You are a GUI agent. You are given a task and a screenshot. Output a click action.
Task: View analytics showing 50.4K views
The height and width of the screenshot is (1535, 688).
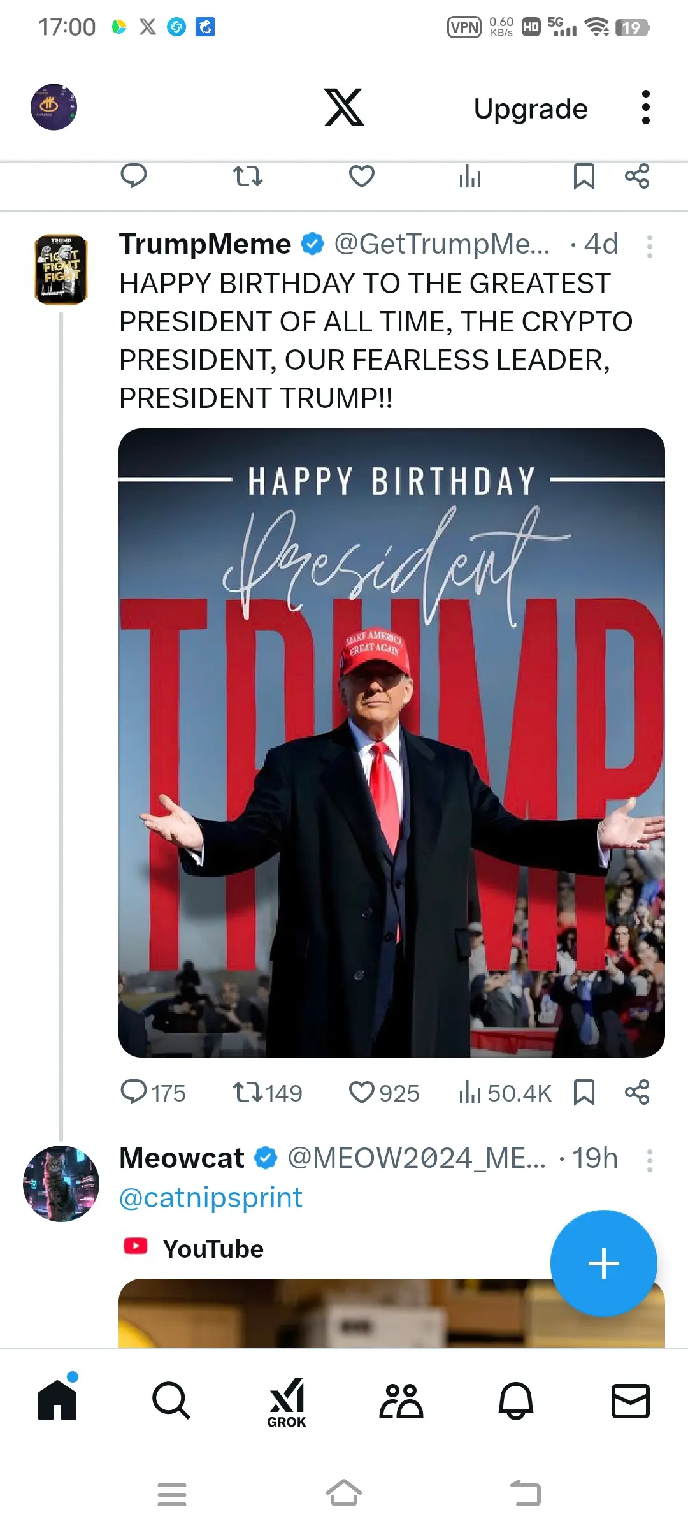pos(505,1093)
